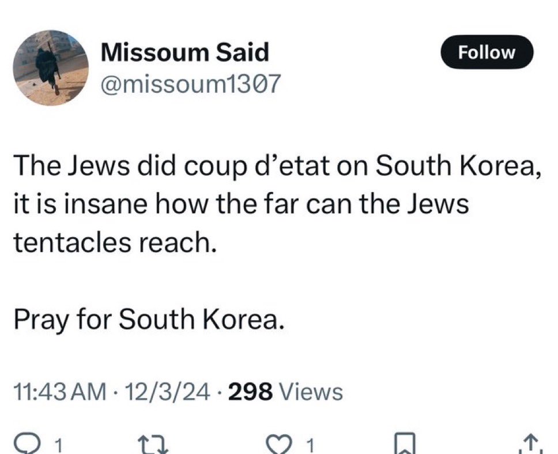Open the circular profile avatar photo
Screen dimensions: 558x454
click(51, 67)
